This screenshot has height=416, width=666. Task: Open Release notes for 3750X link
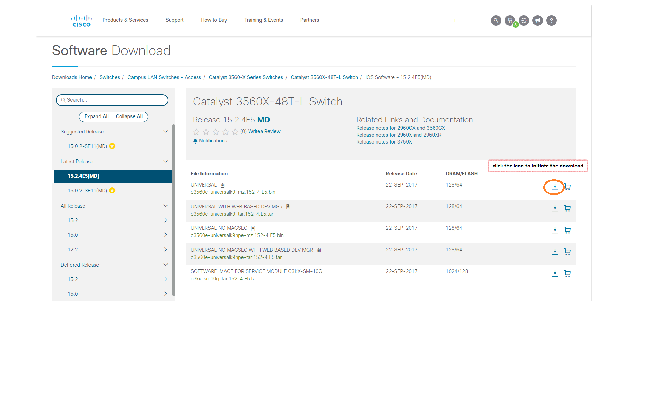tap(384, 142)
